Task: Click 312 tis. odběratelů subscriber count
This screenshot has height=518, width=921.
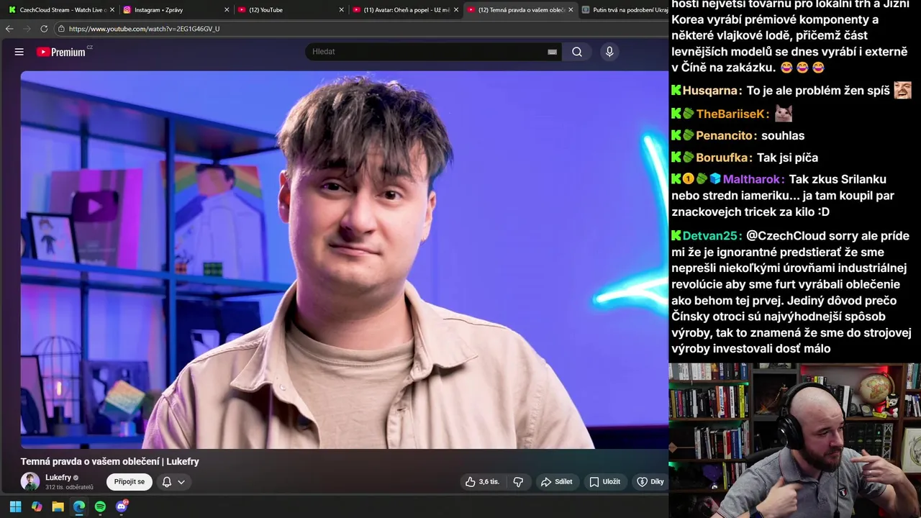Action: pyautogui.click(x=69, y=488)
